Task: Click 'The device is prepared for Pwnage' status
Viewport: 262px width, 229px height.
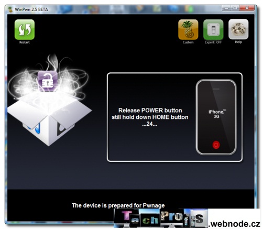Action: tap(118, 205)
